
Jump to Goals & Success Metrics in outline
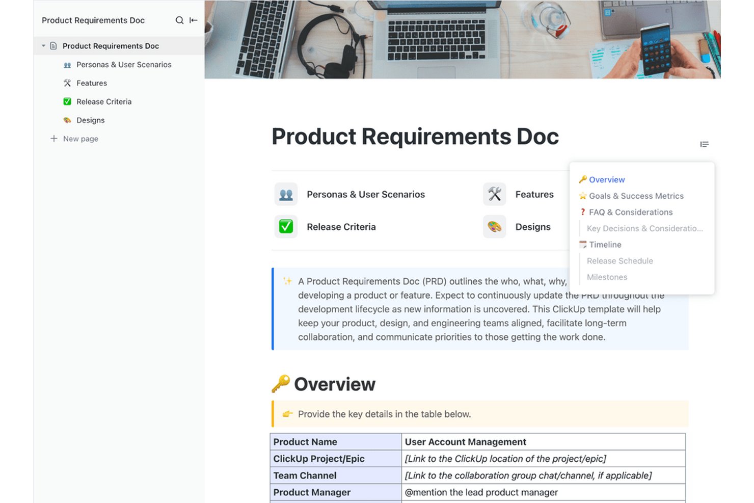point(636,196)
